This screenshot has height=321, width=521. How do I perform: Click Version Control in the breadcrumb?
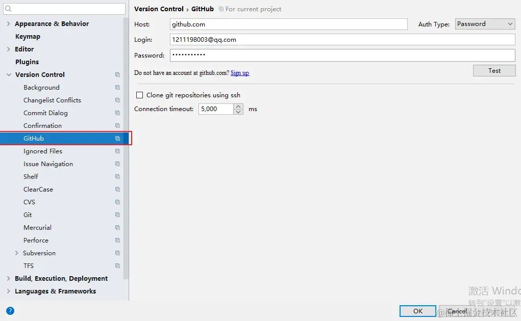[159, 9]
